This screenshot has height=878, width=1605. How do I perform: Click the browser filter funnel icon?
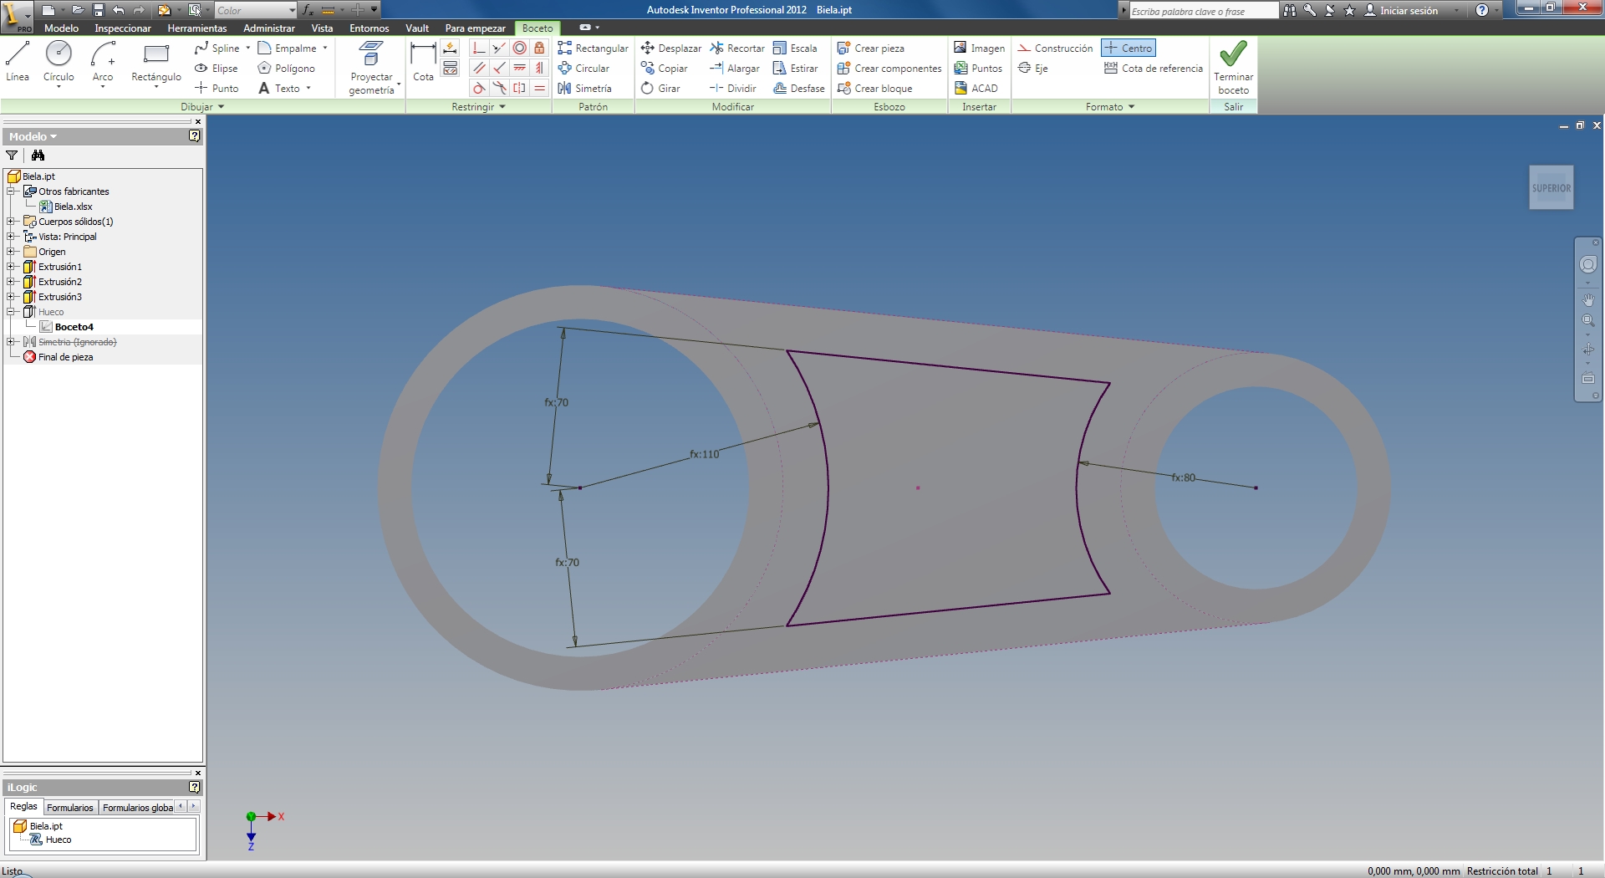pyautogui.click(x=12, y=156)
